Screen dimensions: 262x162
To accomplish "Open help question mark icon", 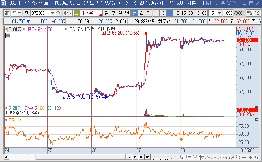I will 235,3.
